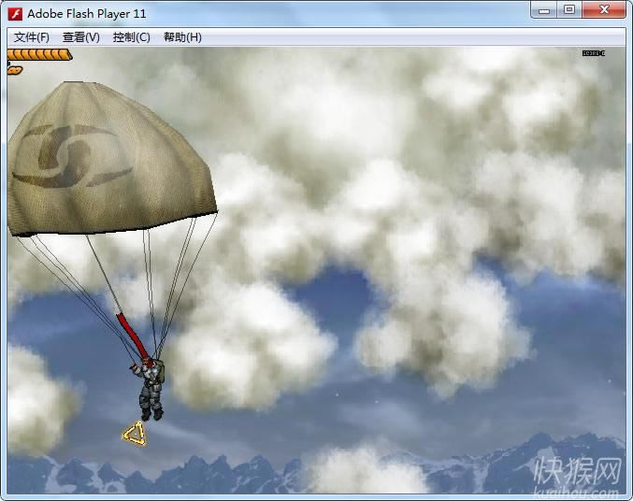Click the golden triangle marker below the soldier
The width and height of the screenshot is (633, 501).
136,433
